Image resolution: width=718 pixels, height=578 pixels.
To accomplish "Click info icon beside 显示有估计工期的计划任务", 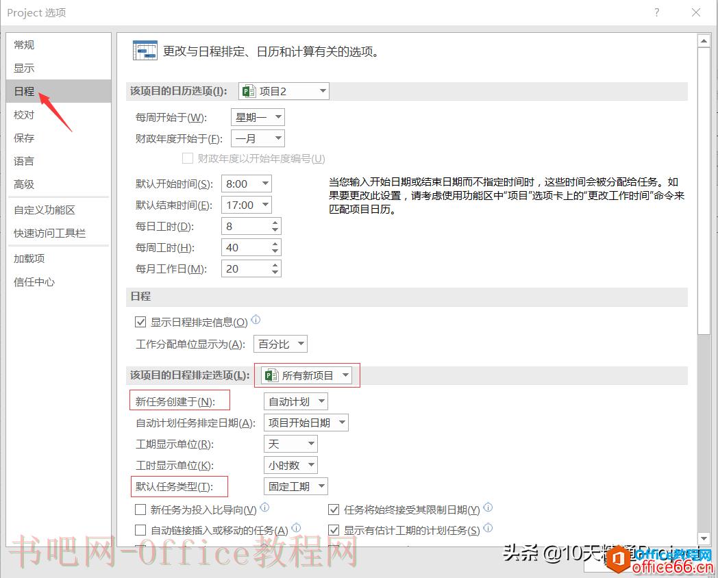I will 488,527.
